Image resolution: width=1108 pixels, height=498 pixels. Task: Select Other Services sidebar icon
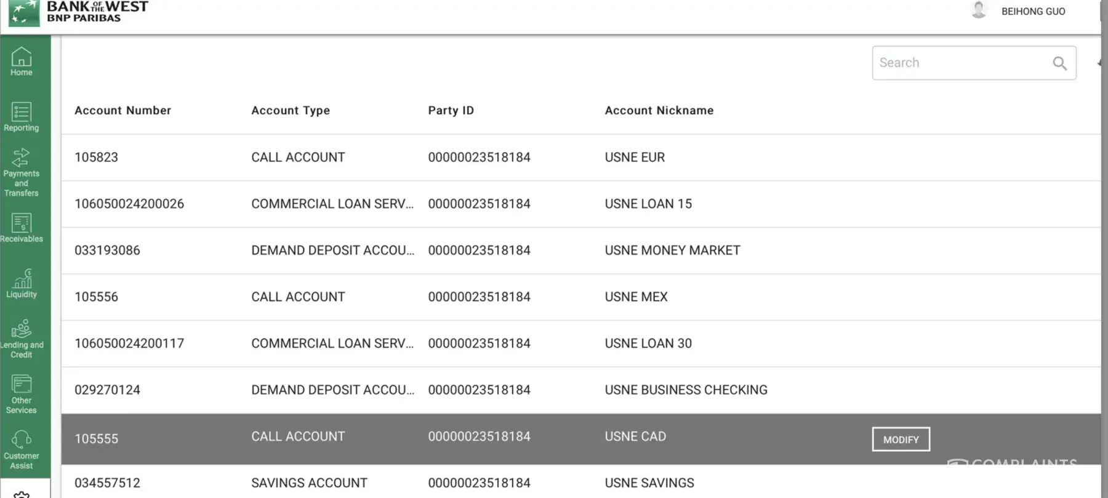(22, 384)
